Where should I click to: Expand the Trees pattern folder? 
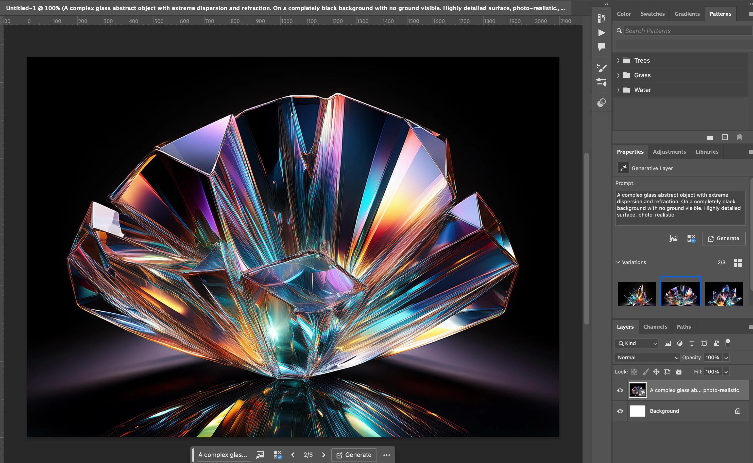(x=618, y=61)
